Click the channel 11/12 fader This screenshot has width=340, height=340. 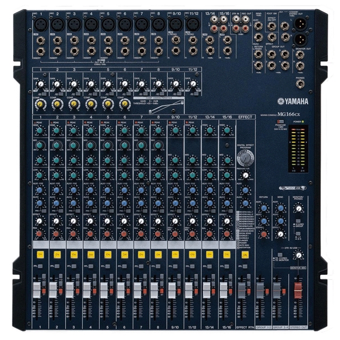tap(189, 290)
